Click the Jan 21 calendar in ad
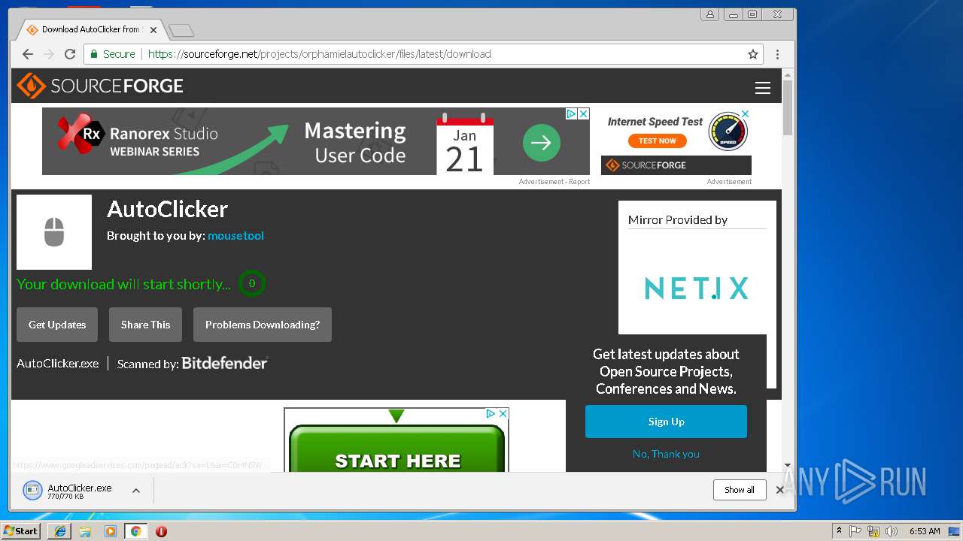963x541 pixels. click(x=465, y=144)
